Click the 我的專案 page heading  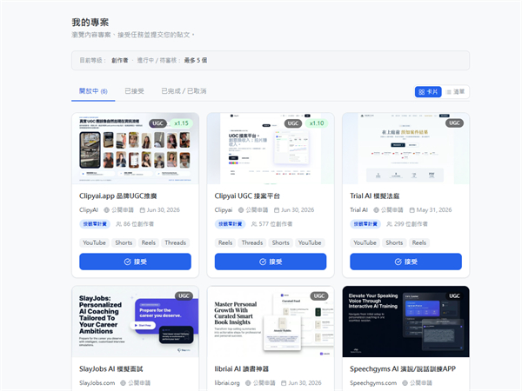tap(90, 23)
